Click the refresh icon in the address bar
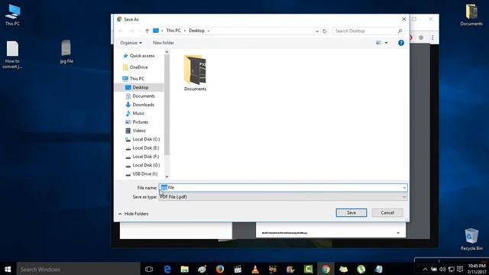The width and height of the screenshot is (489, 275). [x=324, y=31]
